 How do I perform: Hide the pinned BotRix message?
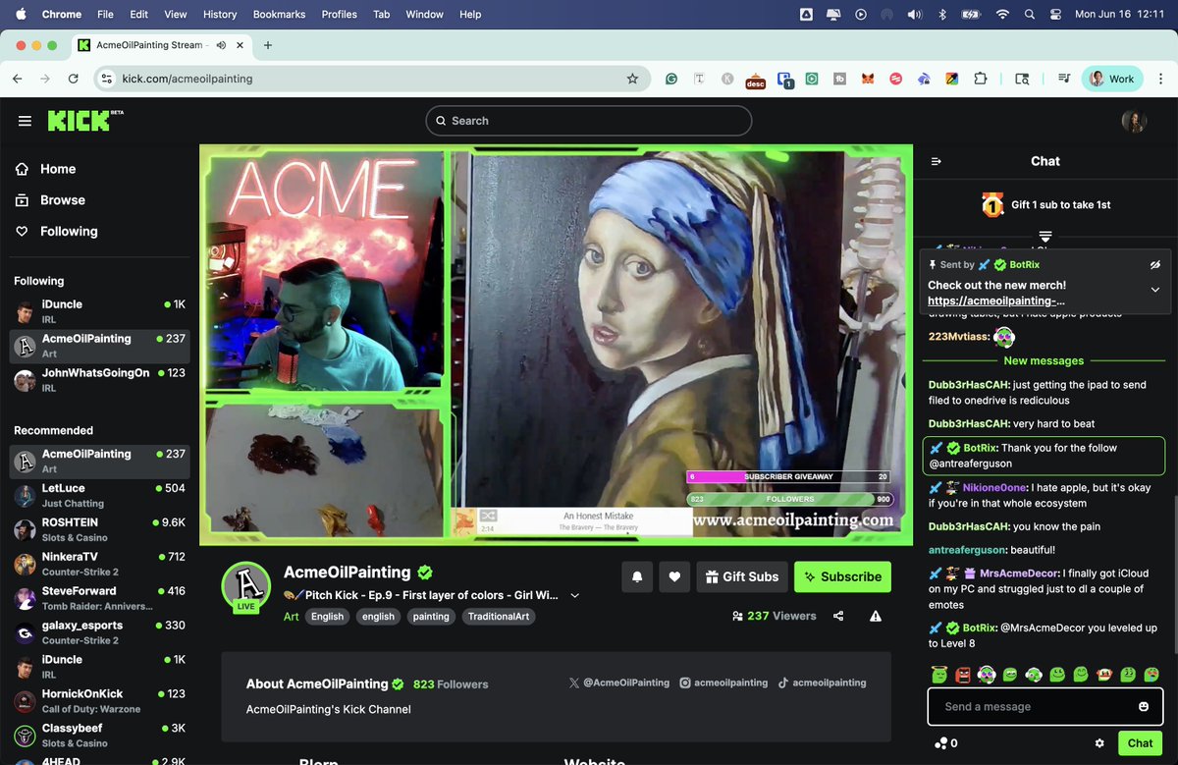[1155, 264]
